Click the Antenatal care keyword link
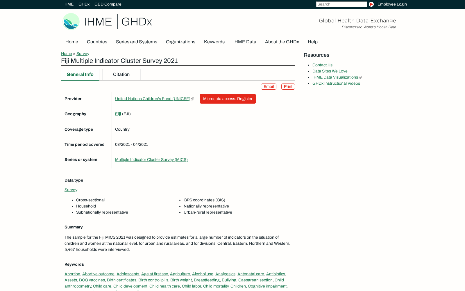 click(251, 274)
